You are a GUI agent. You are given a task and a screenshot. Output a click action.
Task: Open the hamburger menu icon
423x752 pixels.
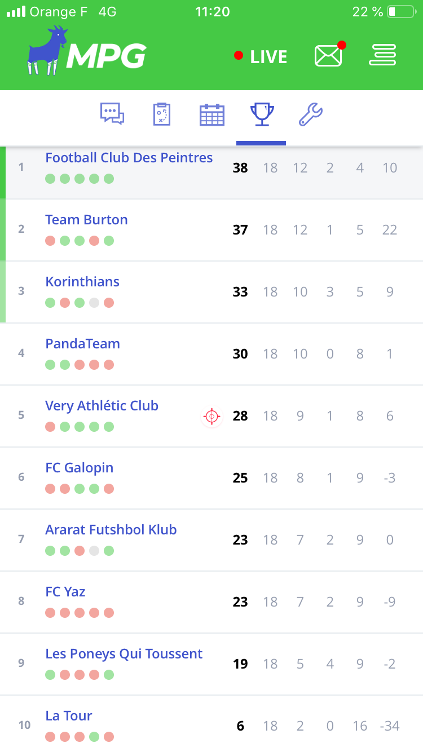click(x=383, y=55)
